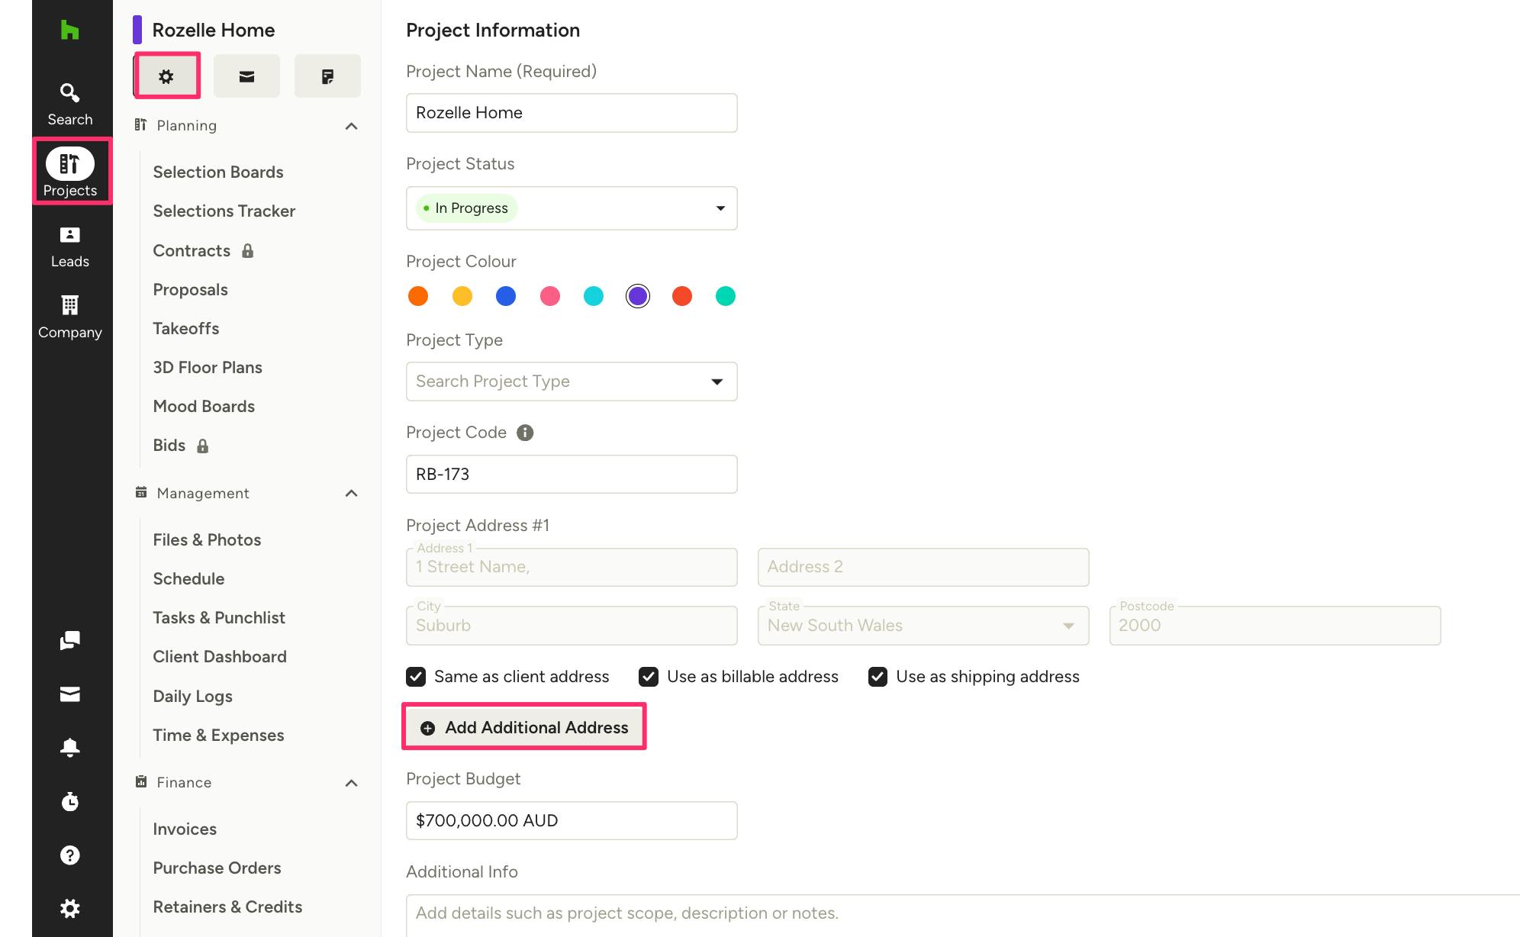Click the project email envelope button

coord(246,76)
